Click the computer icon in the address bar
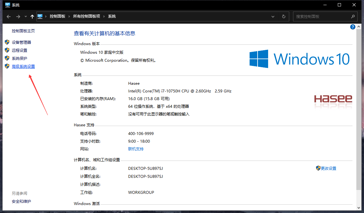 40,17
